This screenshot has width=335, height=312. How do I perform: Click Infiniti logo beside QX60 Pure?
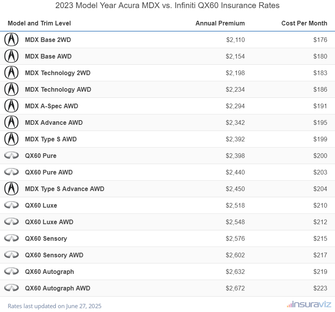12,155
